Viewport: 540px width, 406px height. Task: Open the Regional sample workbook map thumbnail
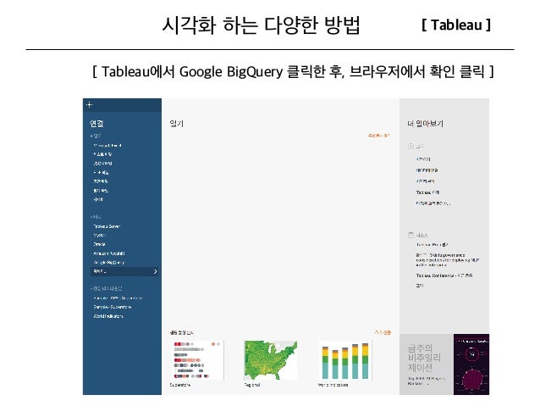tap(270, 360)
